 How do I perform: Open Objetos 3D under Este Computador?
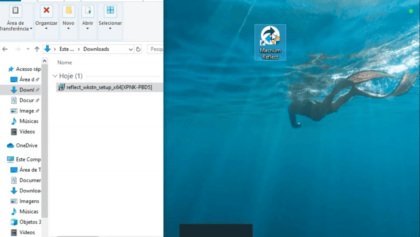tap(26, 222)
